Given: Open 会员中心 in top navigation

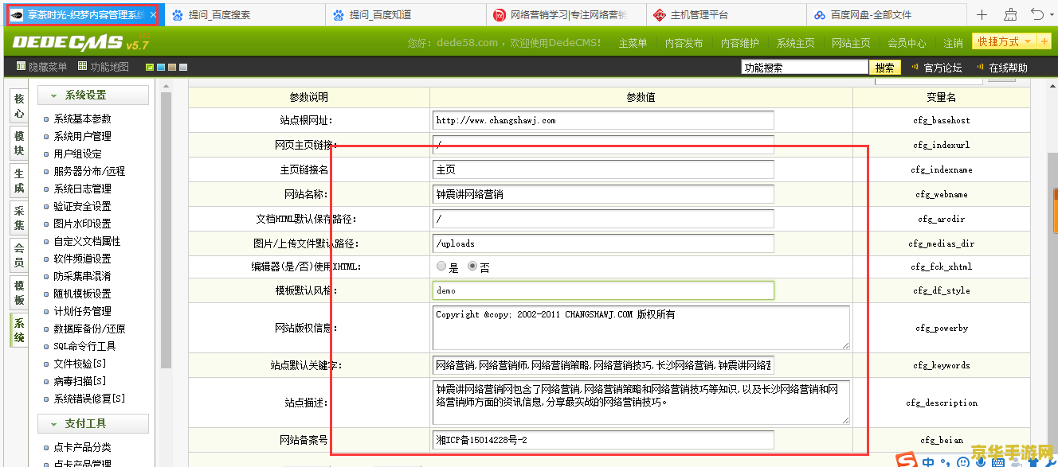Looking at the screenshot, I should click(907, 43).
